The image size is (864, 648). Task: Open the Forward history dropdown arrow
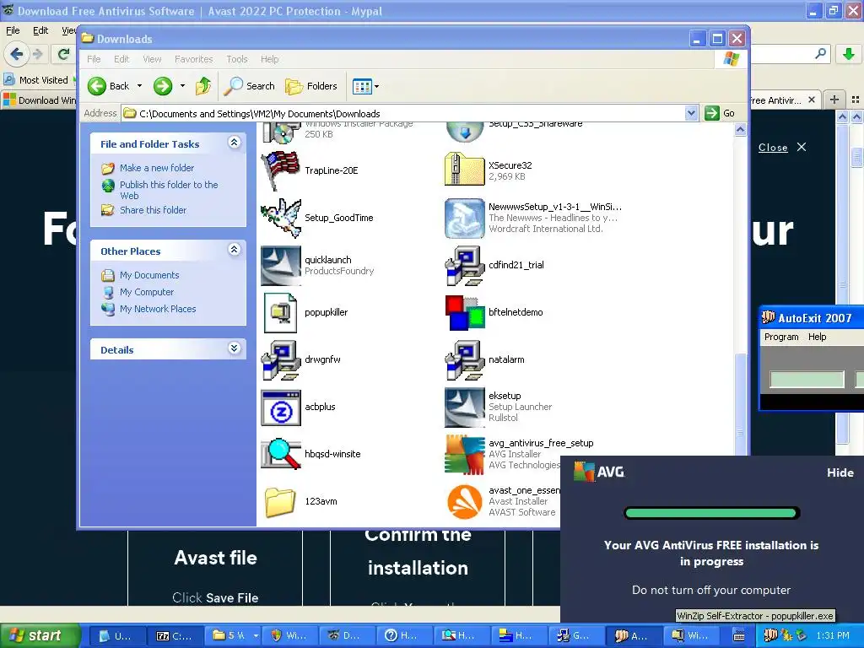click(182, 86)
